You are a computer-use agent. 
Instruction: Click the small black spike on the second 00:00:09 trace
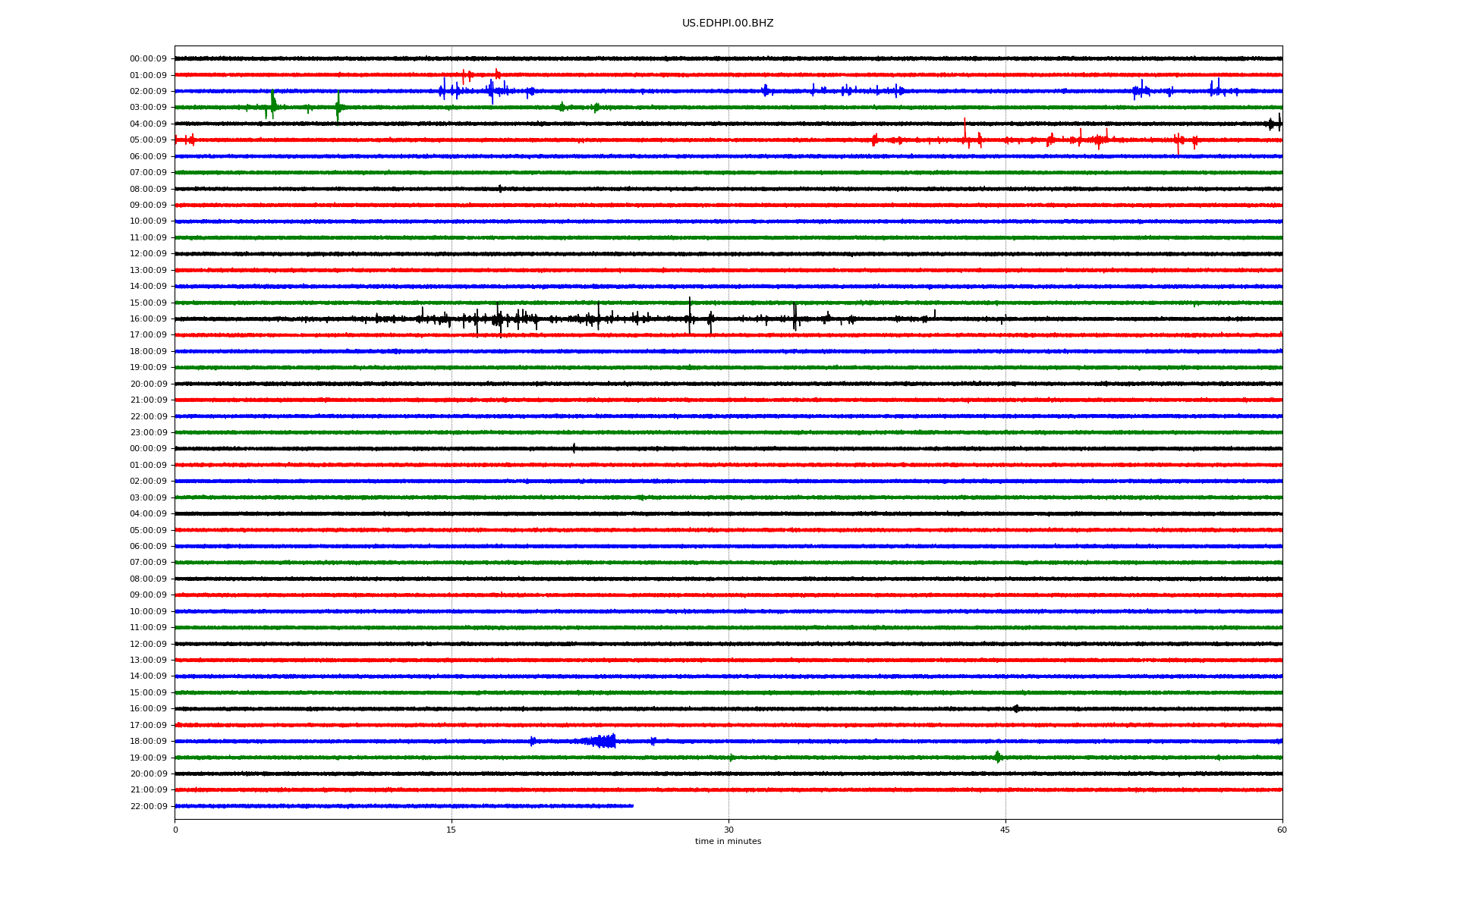(574, 448)
